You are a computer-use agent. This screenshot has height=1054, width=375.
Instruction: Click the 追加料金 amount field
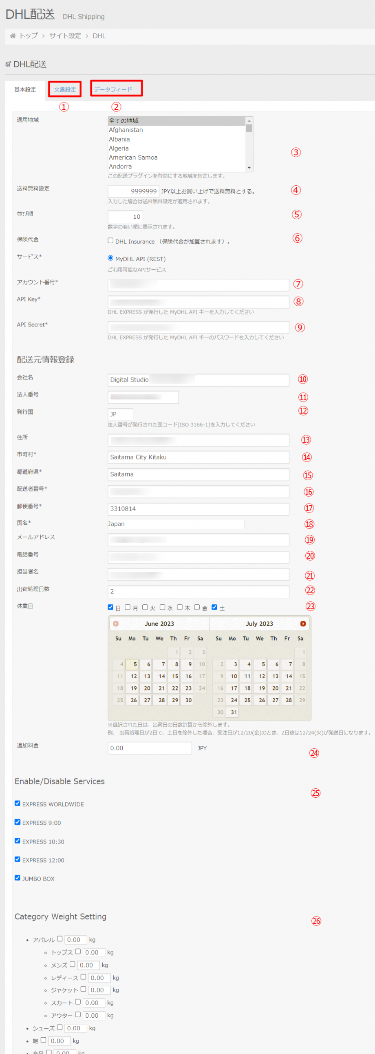pyautogui.click(x=150, y=748)
